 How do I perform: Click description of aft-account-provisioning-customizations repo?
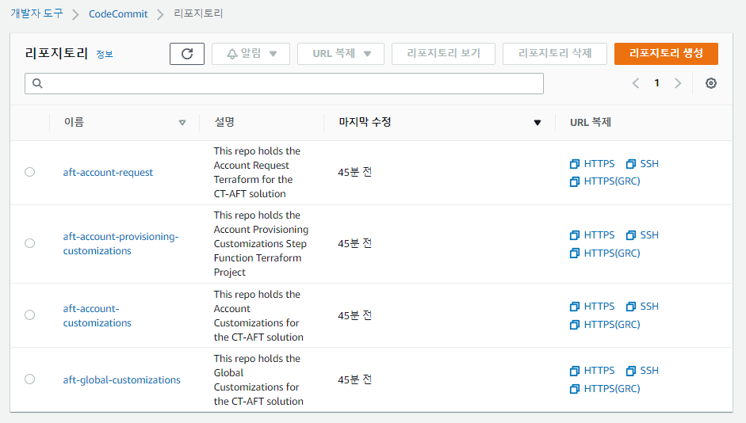[x=261, y=243]
